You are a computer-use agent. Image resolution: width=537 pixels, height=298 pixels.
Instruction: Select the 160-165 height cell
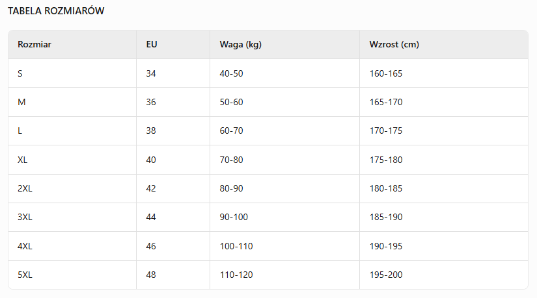click(x=386, y=73)
